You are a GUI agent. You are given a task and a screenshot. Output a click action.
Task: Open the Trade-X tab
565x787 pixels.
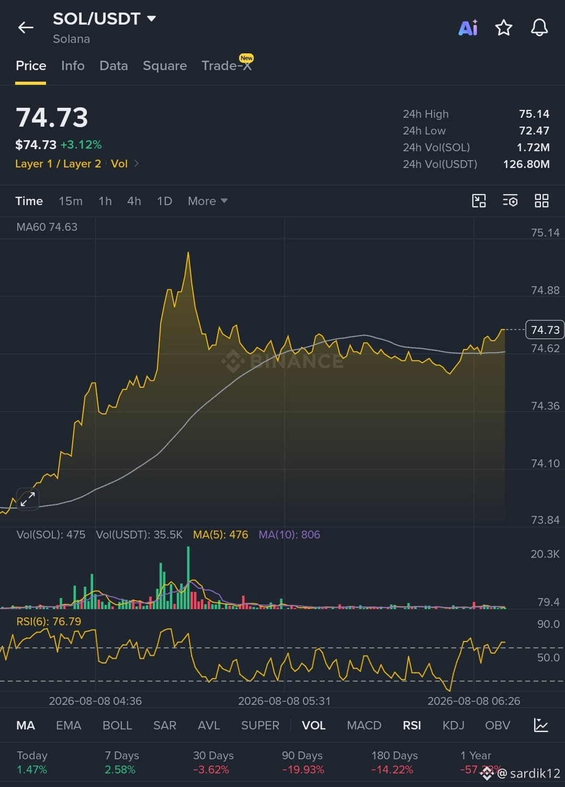tap(227, 65)
